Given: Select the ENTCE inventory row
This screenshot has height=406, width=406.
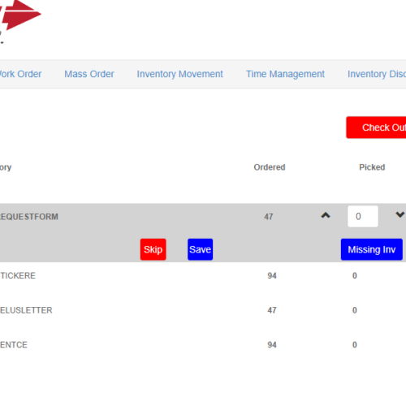Looking at the screenshot, I should pos(203,345).
